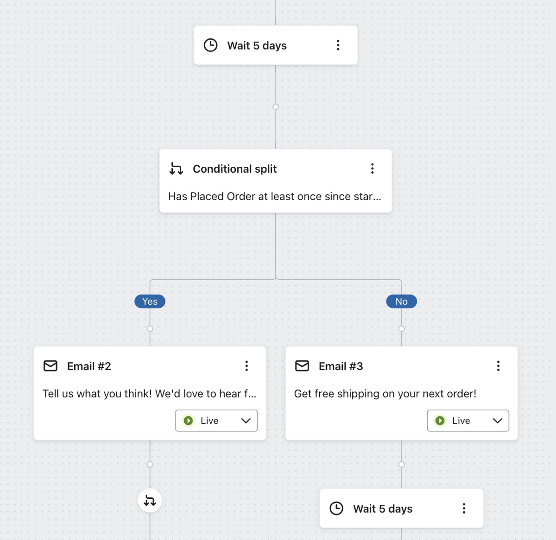Select the circular split icon below Email #2
This screenshot has height=540, width=556.
(150, 500)
